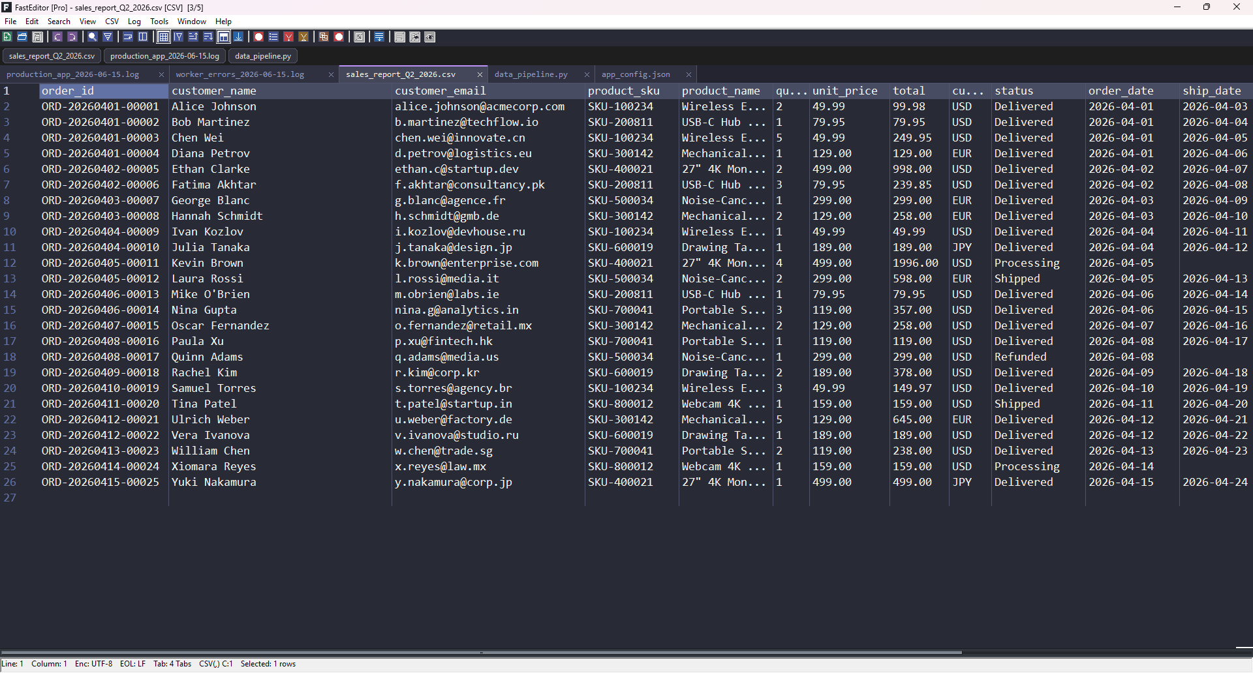Open the Window menu
Viewport: 1253px width, 673px height.
[192, 22]
